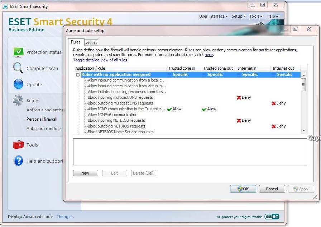This screenshot has height=227, width=321.
Task: Open the Tools dropdown menu in top bar
Action: (x=256, y=16)
